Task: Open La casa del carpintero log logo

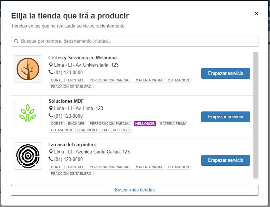Action: 28,156
